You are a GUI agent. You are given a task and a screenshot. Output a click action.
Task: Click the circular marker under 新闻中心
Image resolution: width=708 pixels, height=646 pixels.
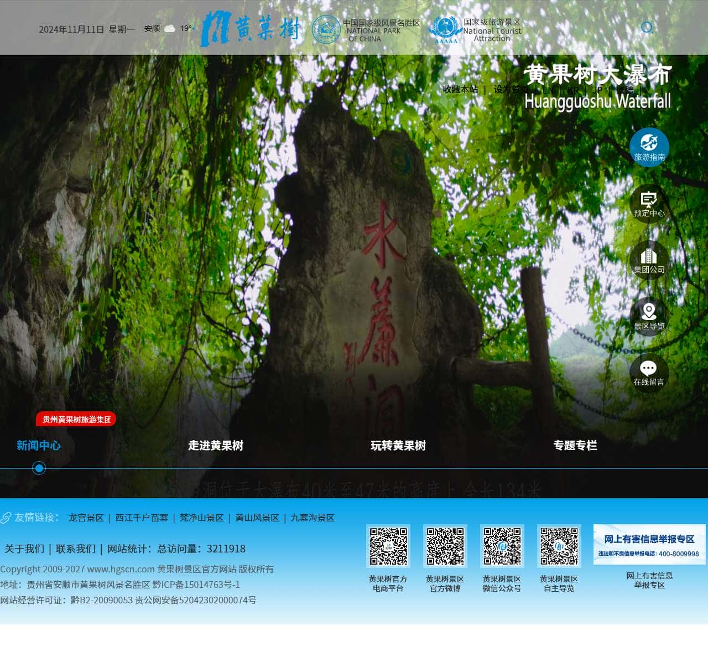(39, 468)
